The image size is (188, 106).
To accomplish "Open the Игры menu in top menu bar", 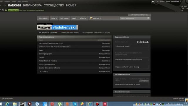I will click(19, 1).
